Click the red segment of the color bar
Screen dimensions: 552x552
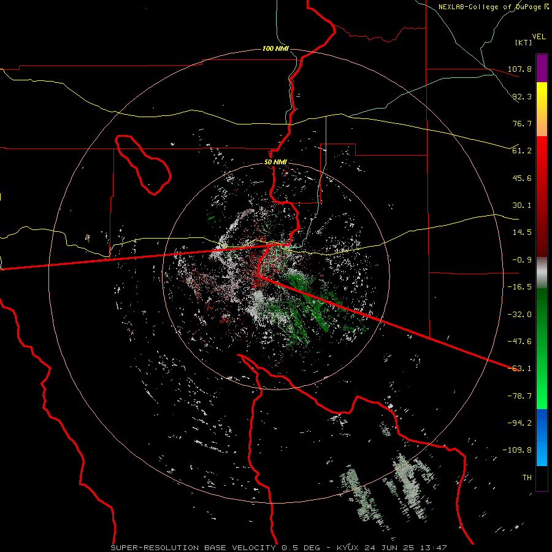542,196
